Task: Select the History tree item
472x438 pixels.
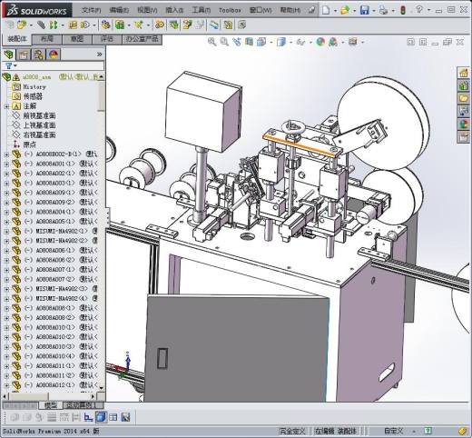Action: tap(34, 86)
